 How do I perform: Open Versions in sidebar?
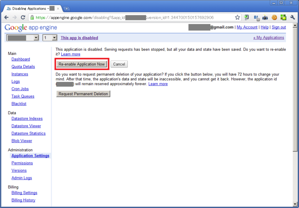[19, 171]
